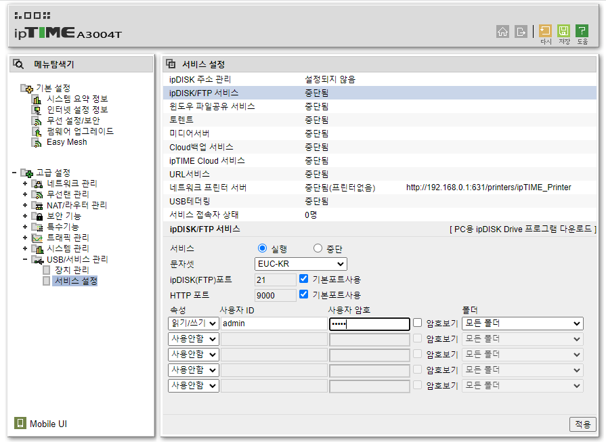Open the 도움 help icon
This screenshot has width=606, height=444.
582,31
